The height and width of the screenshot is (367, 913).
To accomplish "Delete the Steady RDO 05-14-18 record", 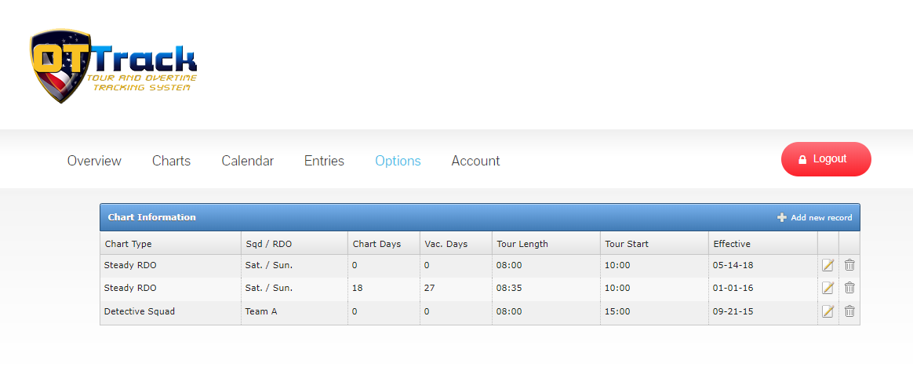I will [x=849, y=265].
